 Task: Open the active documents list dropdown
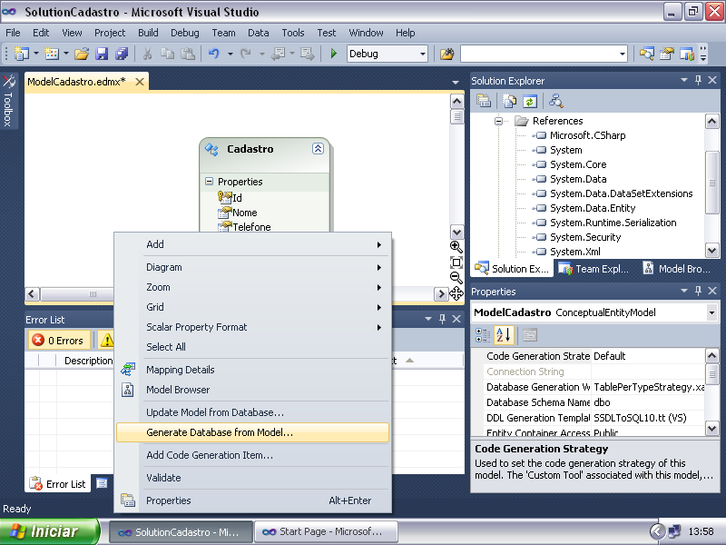[x=456, y=83]
